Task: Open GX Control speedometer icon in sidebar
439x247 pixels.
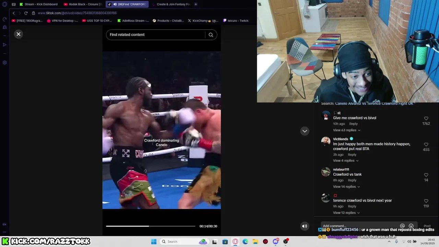Action: (x=4, y=19)
